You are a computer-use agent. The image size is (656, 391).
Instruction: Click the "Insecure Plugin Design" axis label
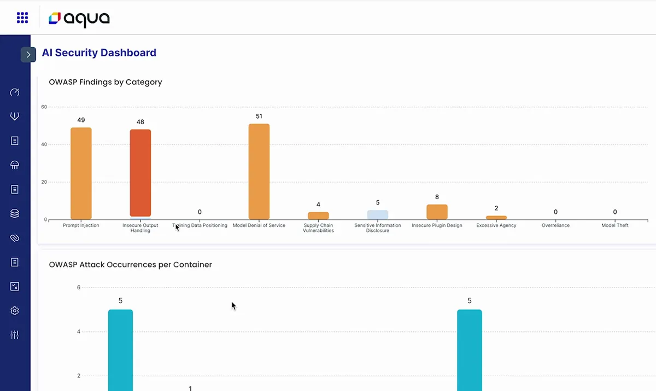(437, 225)
